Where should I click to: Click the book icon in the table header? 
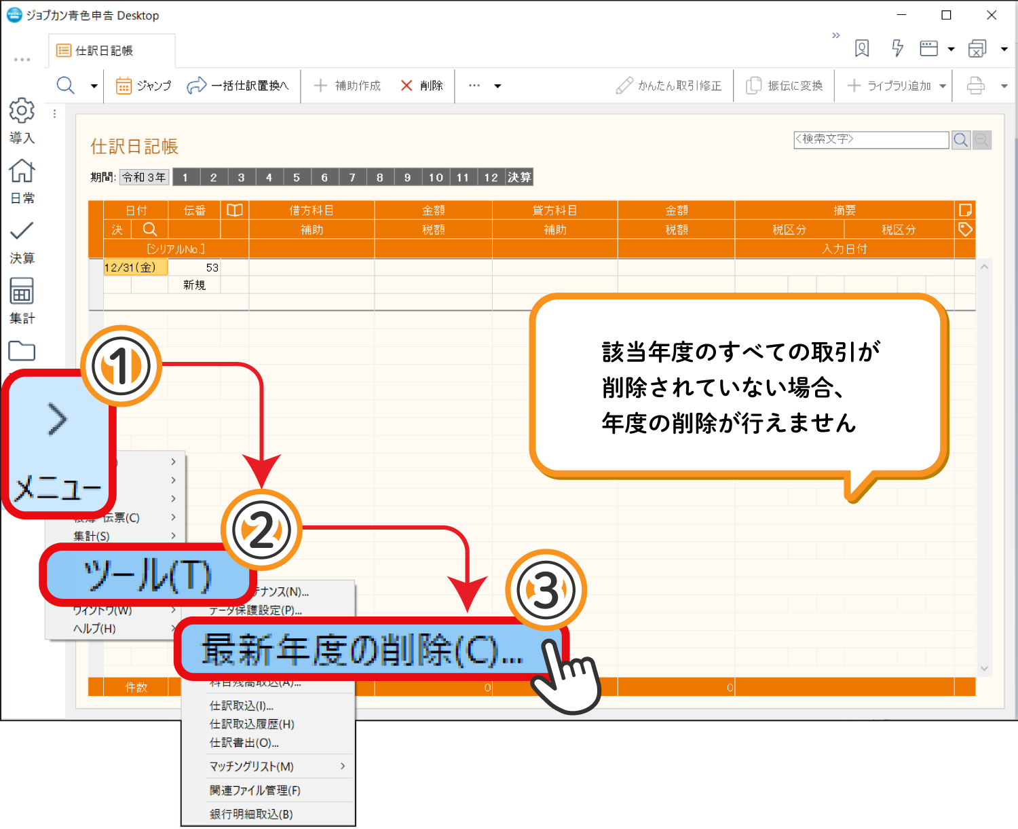pos(235,210)
